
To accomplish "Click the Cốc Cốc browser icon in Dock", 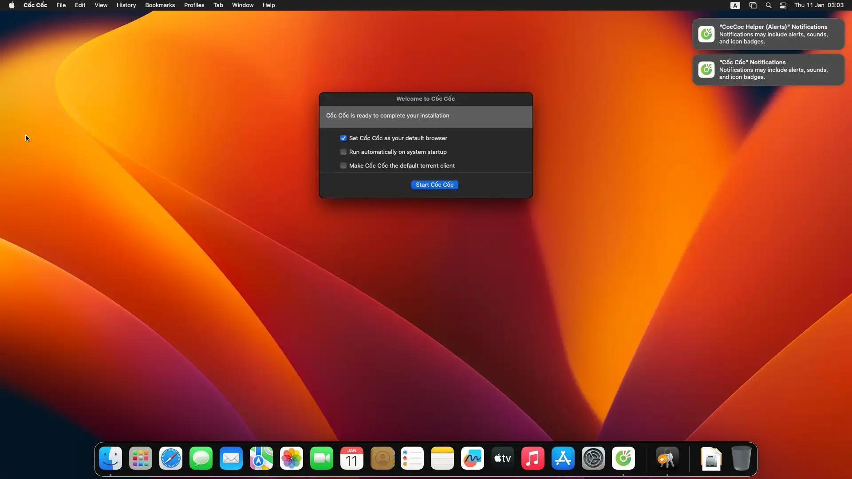I will click(x=623, y=459).
